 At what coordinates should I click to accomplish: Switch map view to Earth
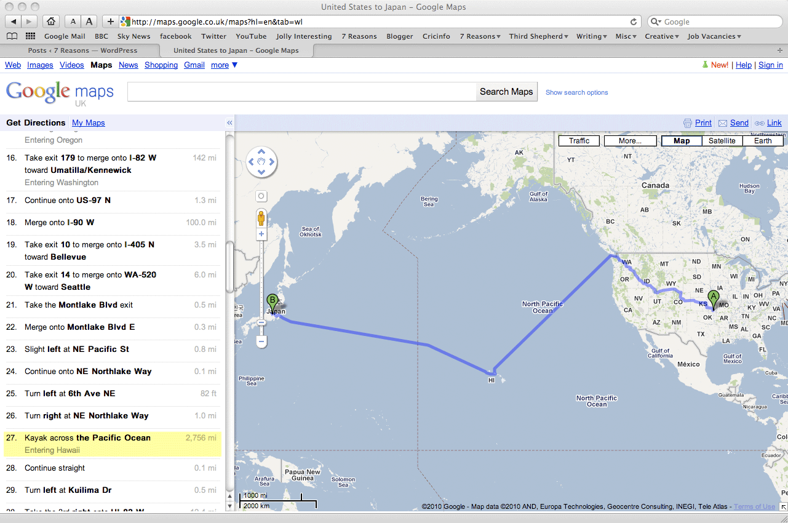click(x=763, y=141)
